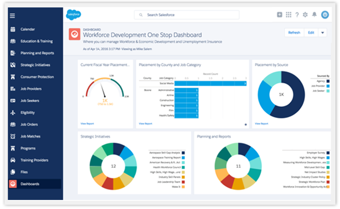
Task: Click the Engineering bar in county chart
Action: pos(186,106)
